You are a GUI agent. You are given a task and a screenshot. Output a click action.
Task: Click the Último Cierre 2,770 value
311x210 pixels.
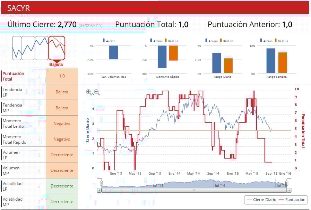[x=67, y=24]
